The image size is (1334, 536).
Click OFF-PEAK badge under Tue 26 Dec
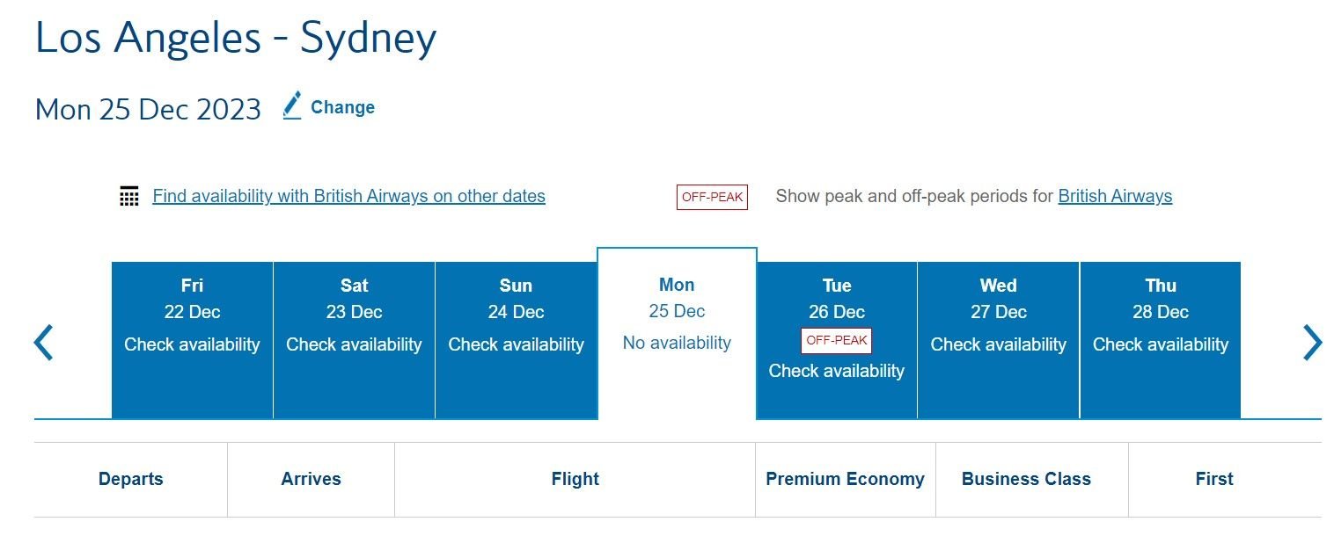pyautogui.click(x=836, y=340)
